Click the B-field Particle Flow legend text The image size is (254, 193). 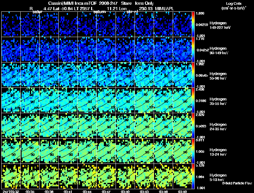pyautogui.click(x=237, y=183)
